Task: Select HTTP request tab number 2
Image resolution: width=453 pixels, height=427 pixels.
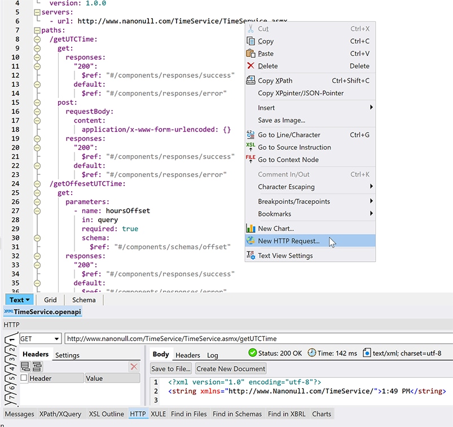Action: pos(11,349)
